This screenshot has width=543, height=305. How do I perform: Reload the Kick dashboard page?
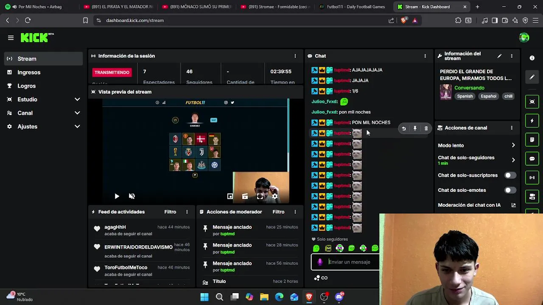[x=28, y=20]
